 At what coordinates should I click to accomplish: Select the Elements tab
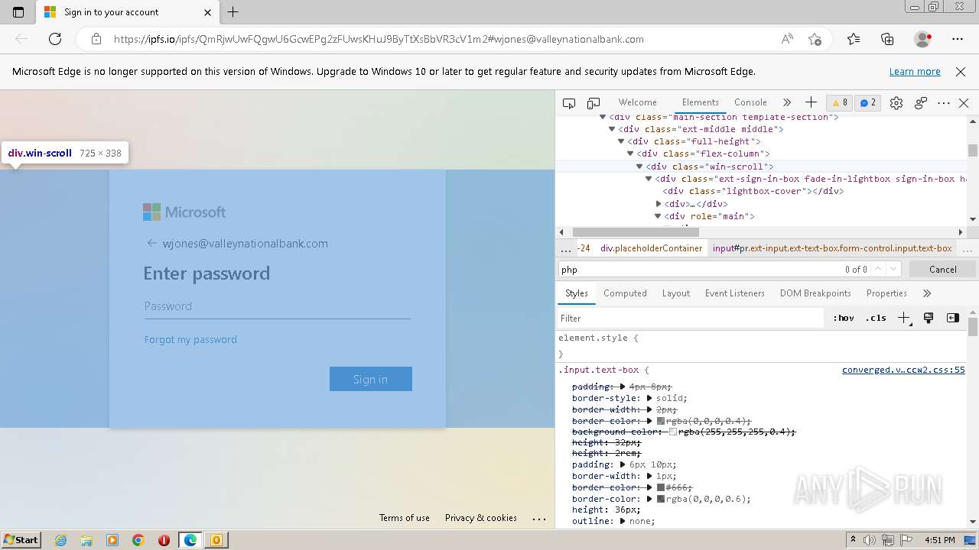(700, 102)
